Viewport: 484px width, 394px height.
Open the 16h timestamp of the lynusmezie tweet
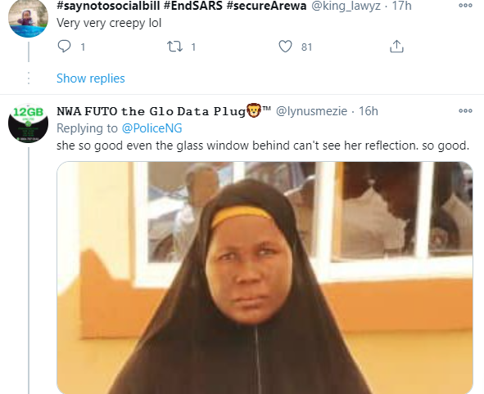tap(369, 111)
